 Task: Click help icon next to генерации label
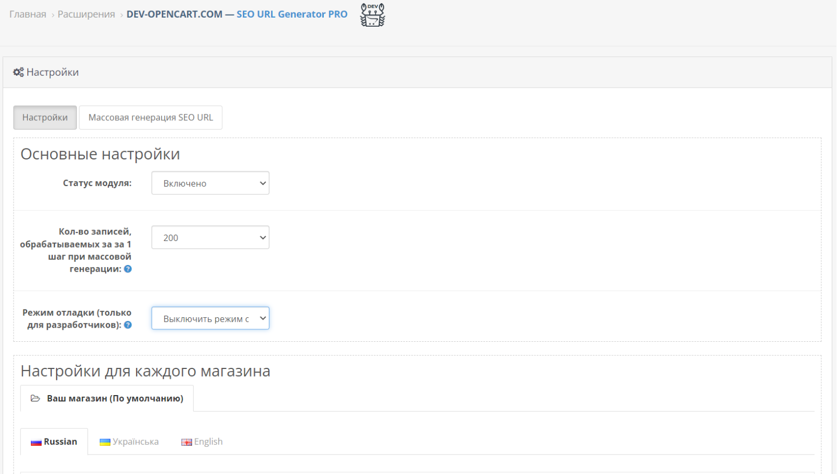[128, 269]
